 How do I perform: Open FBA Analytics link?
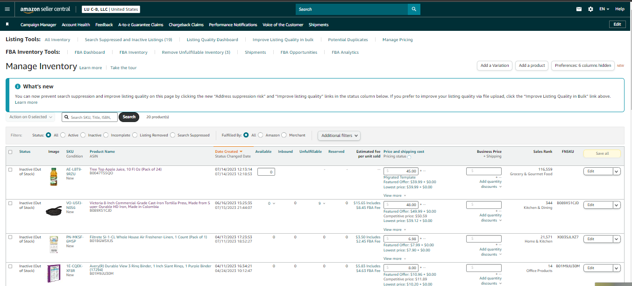click(345, 52)
